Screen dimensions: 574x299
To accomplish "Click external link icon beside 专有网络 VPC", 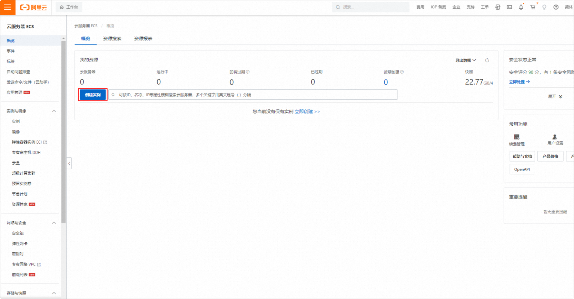I will pos(39,264).
